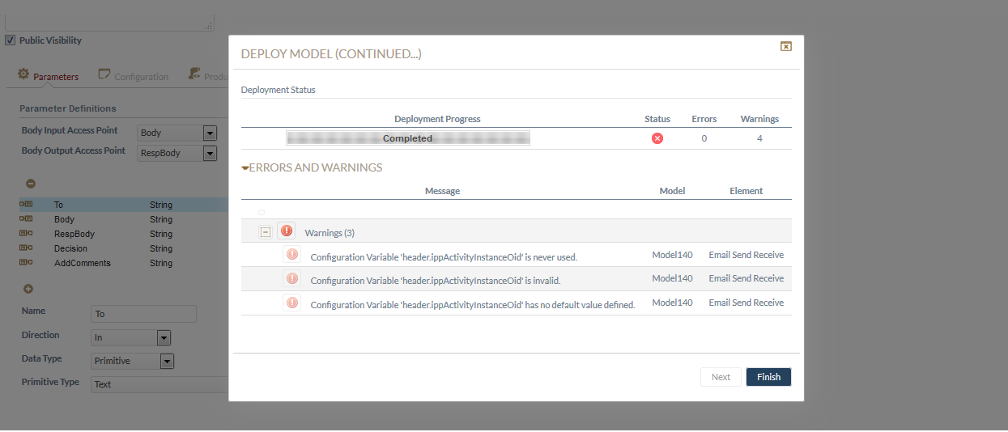Viewport: 1008px width, 432px height.
Task: Collapse the Errors and Warnings section
Action: click(x=245, y=168)
